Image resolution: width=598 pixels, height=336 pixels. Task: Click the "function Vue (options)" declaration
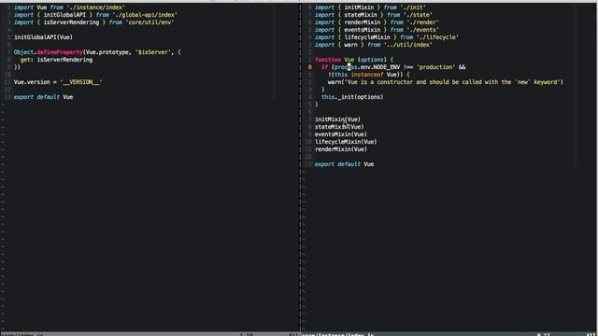[353, 60]
